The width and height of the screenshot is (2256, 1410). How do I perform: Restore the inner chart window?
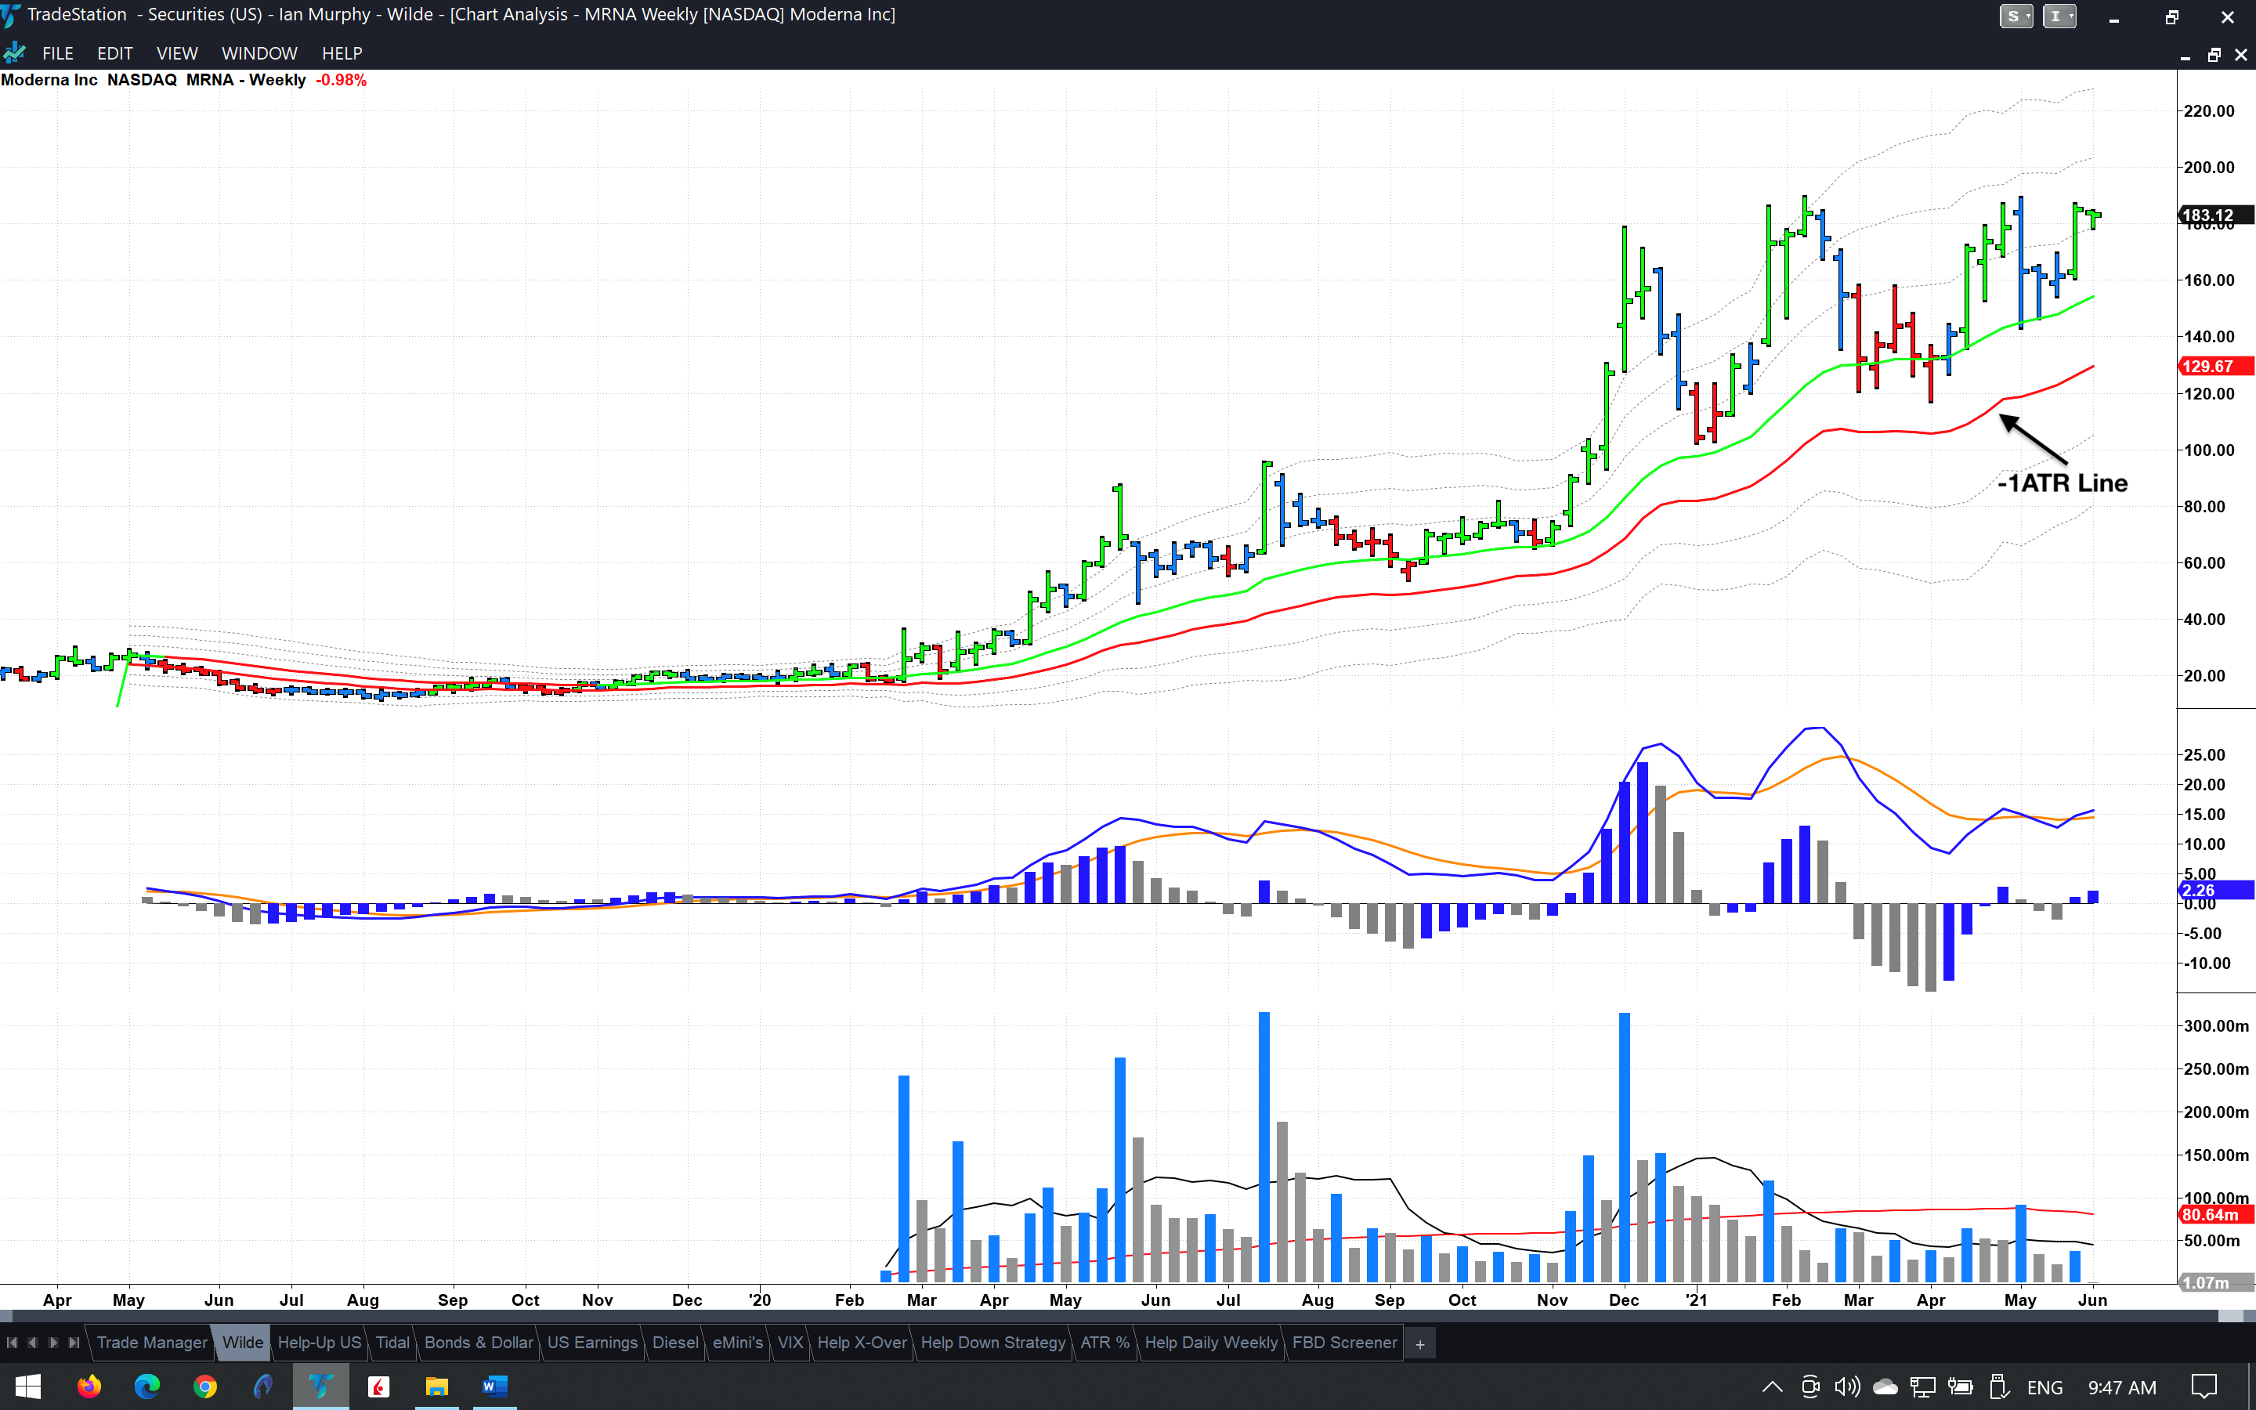pos(2213,55)
